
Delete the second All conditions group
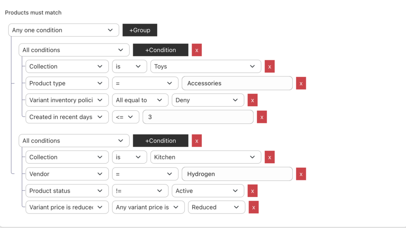(196, 140)
